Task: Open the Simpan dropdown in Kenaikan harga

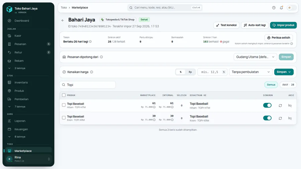Action: point(284,72)
